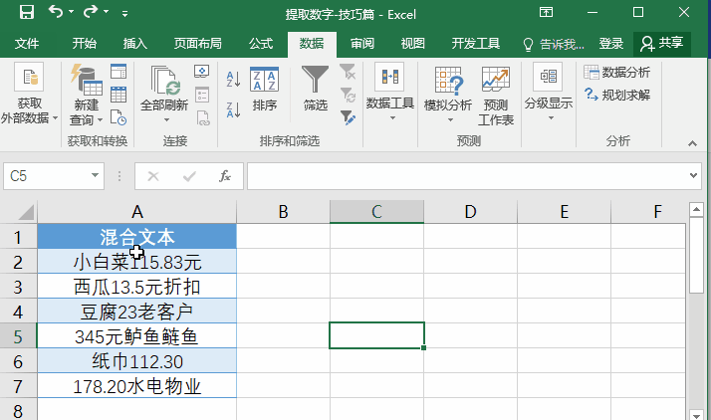Switch to the 页面布局 tab
Viewport: 711px width, 420px height.
pos(198,44)
